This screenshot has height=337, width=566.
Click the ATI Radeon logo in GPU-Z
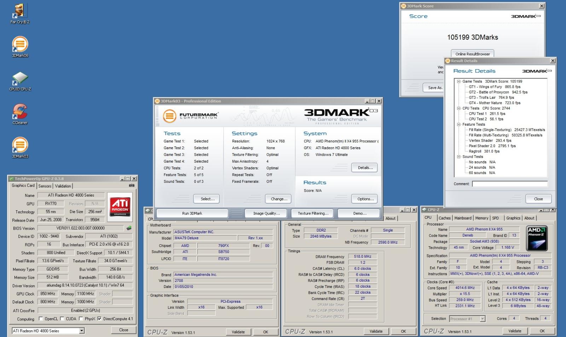point(120,207)
